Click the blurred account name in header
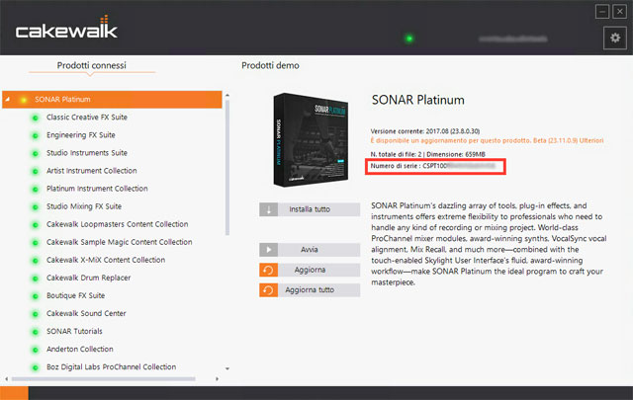 [513, 39]
